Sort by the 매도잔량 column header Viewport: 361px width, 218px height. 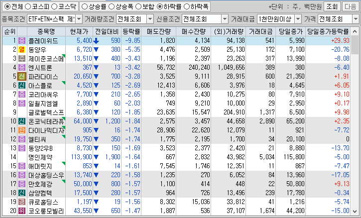coord(159,31)
